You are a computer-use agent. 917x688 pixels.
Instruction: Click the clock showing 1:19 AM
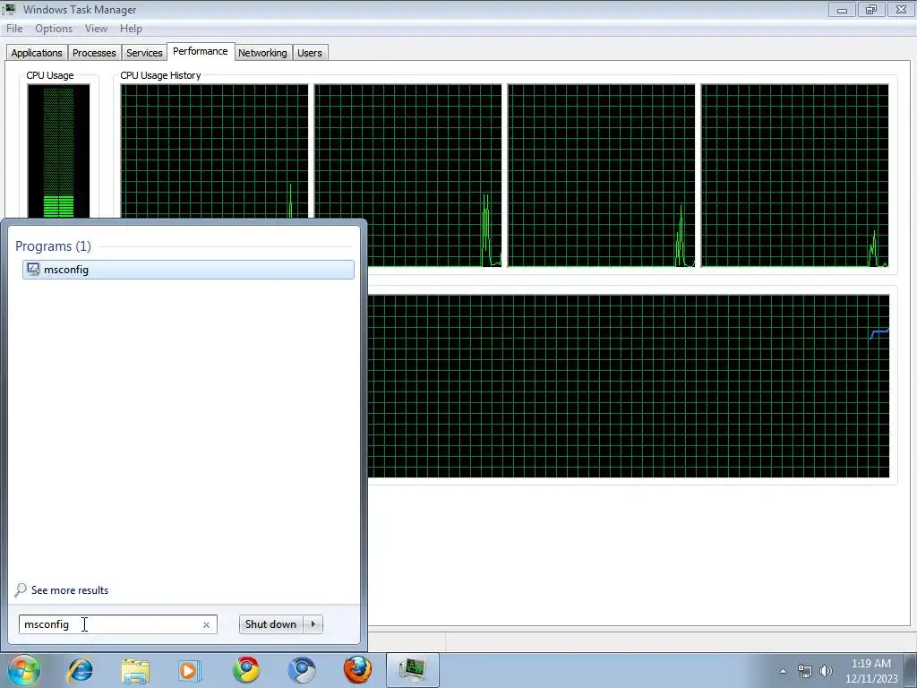tap(870, 664)
